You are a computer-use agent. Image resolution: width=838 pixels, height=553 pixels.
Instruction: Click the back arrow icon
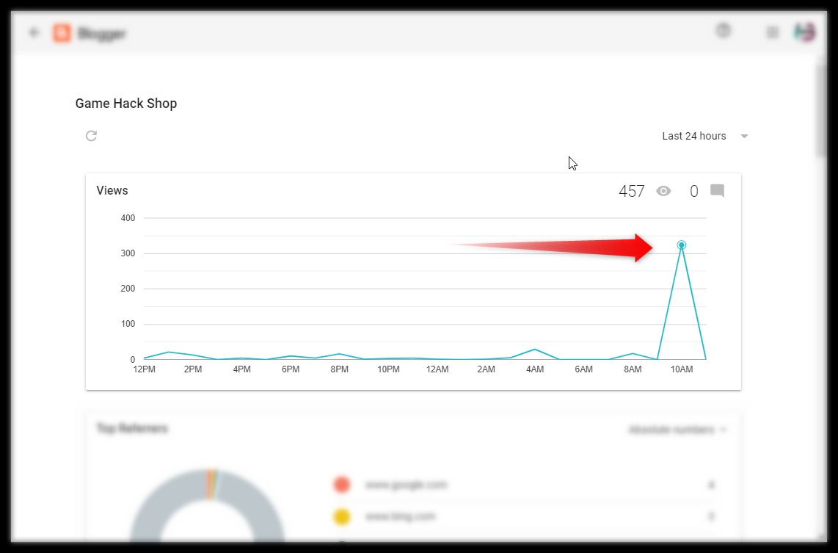click(x=33, y=32)
